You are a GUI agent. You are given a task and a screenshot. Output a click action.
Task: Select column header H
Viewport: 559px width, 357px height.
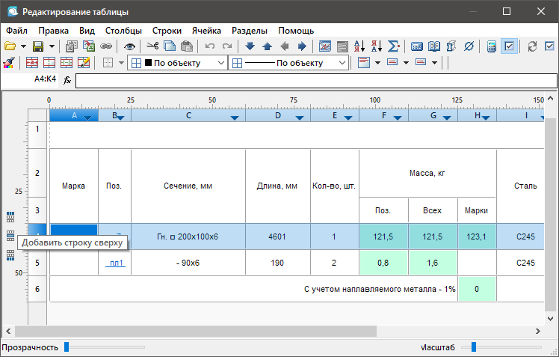(x=477, y=115)
